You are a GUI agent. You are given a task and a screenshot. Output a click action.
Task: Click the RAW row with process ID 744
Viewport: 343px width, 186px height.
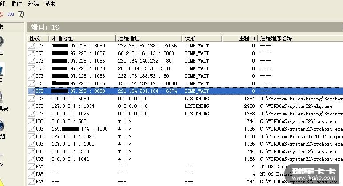(x=39, y=182)
